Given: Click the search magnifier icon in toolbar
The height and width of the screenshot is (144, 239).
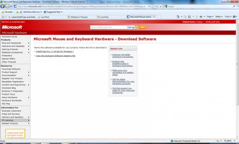Looking at the screenshot, I should (x=234, y=6).
